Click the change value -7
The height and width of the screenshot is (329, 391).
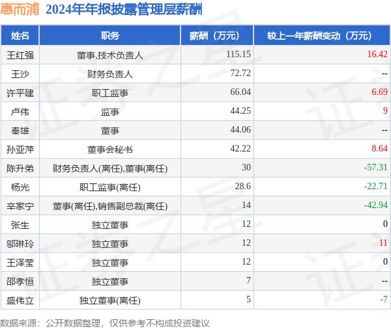(x=384, y=299)
